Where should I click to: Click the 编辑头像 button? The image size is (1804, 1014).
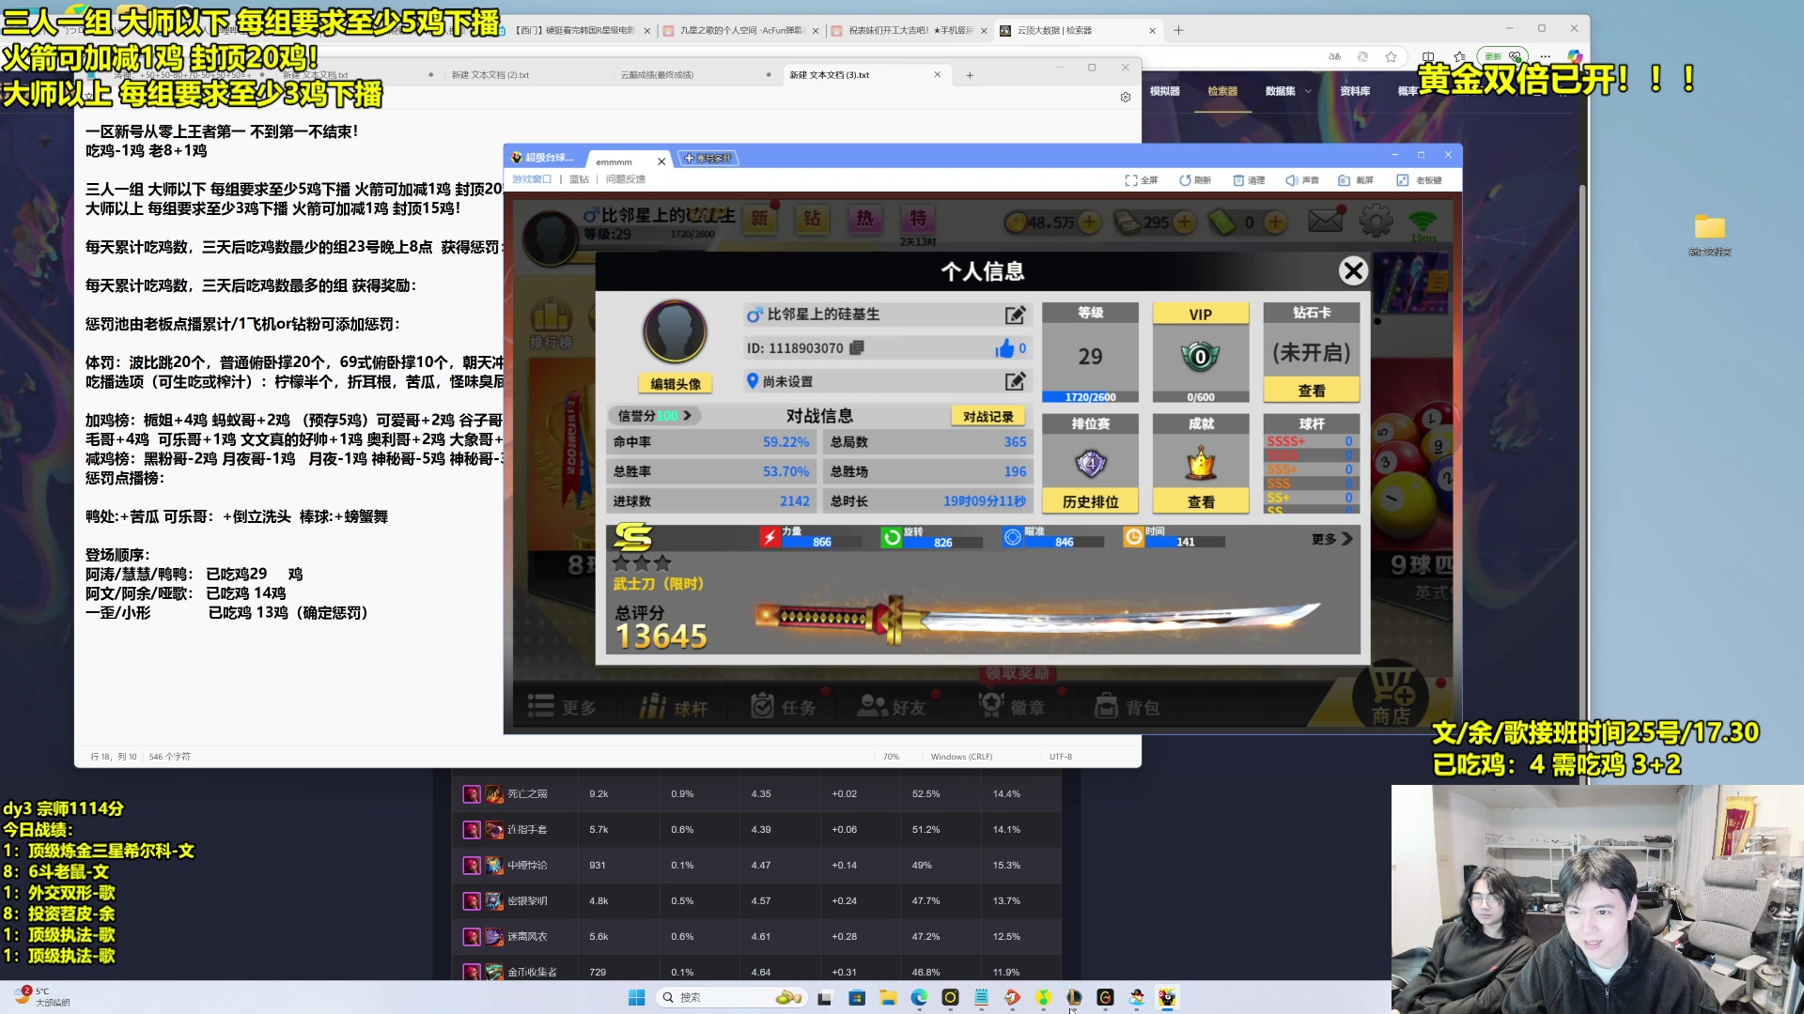click(676, 383)
